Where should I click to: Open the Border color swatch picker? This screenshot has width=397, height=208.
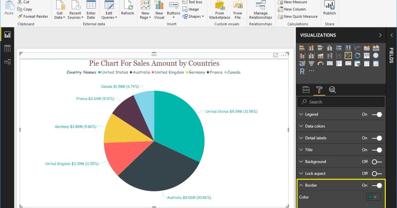point(373,197)
